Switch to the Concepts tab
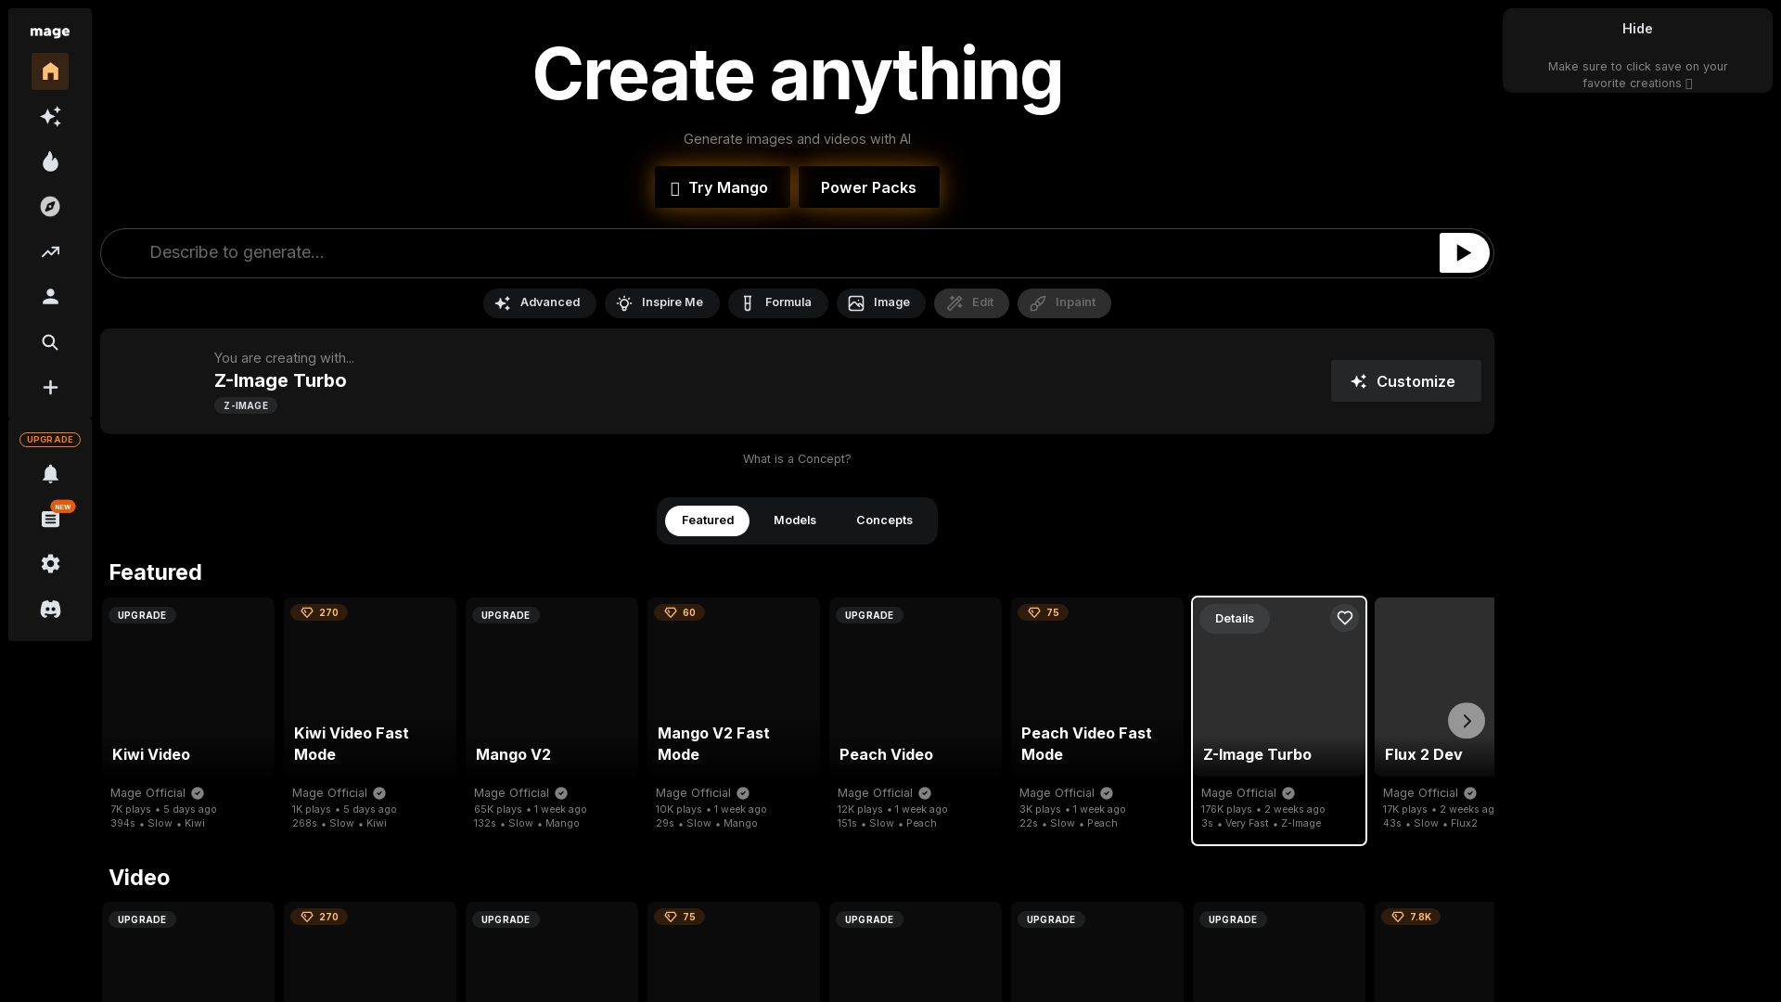The height and width of the screenshot is (1002, 1781). [x=884, y=520]
